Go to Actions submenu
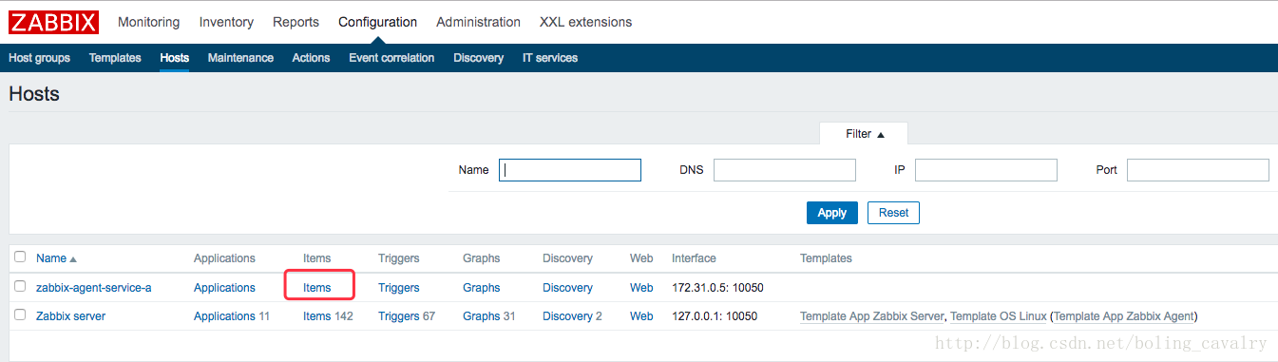Image resolution: width=1278 pixels, height=362 pixels. click(x=311, y=58)
